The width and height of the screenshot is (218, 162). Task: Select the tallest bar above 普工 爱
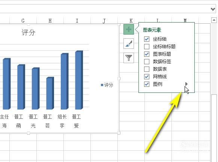coord(79,80)
